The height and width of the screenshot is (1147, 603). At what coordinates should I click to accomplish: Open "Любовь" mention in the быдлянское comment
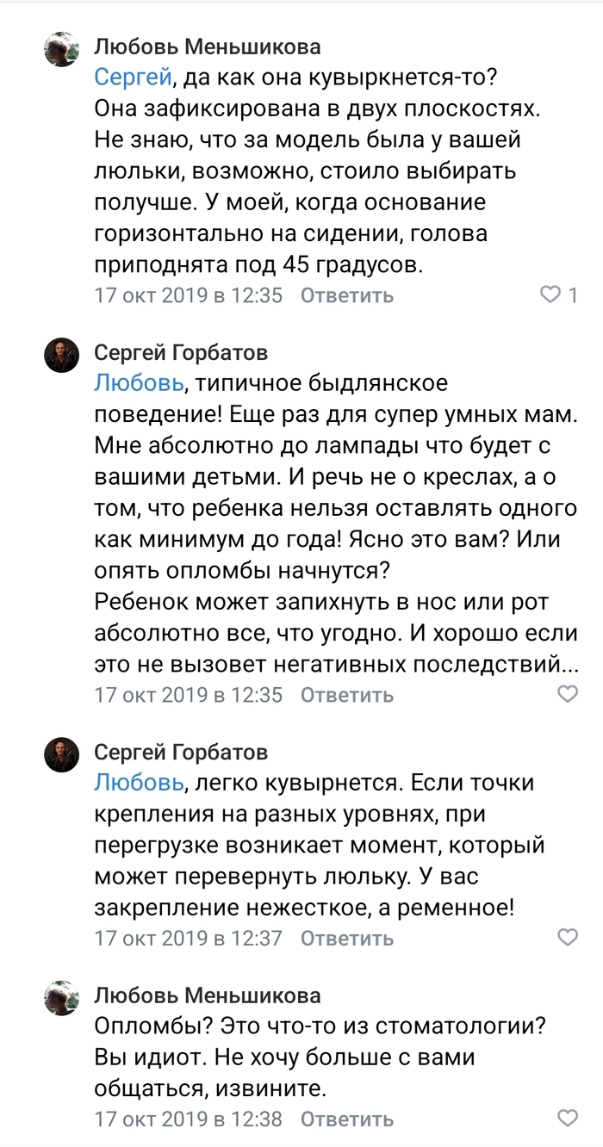coord(139,383)
